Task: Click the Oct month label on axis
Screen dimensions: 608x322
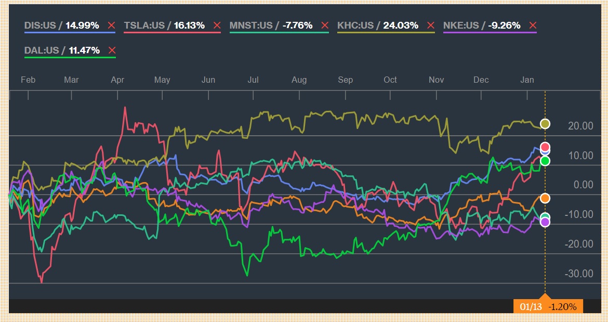Action: click(x=390, y=80)
